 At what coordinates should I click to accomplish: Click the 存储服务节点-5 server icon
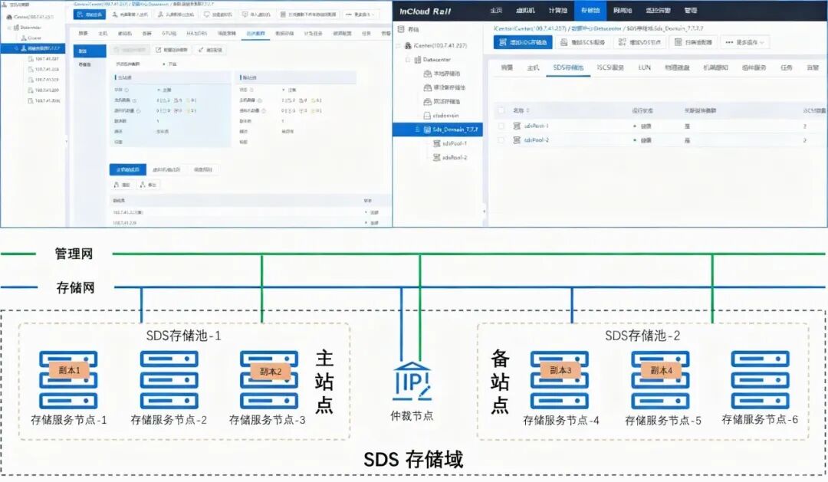[660, 379]
